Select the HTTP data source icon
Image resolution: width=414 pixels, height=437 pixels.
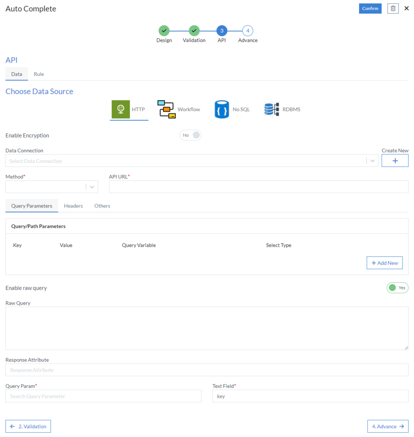pyautogui.click(x=120, y=109)
